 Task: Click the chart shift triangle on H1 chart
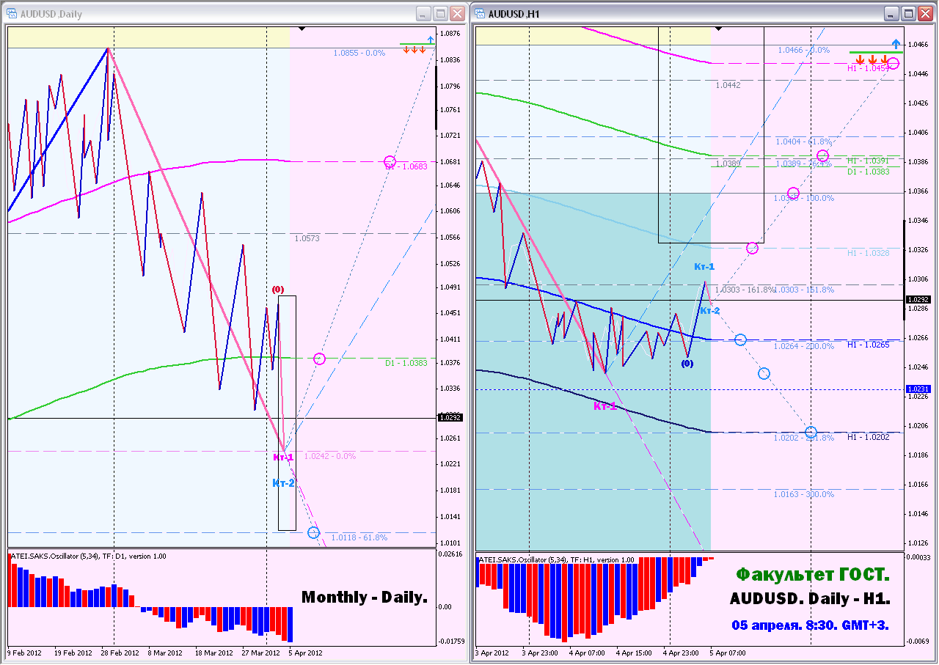click(719, 29)
